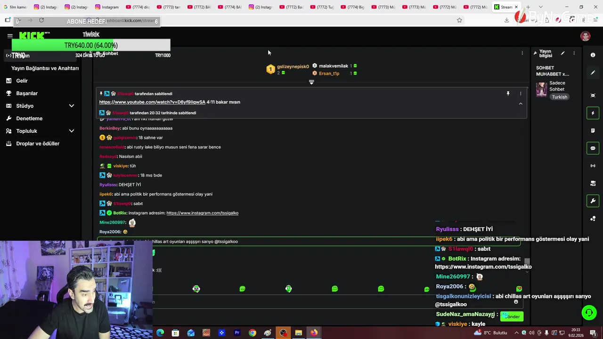The width and height of the screenshot is (603, 339).
Task: Edit stream info with the Yayın bilgisi pencil
Action: point(562,53)
